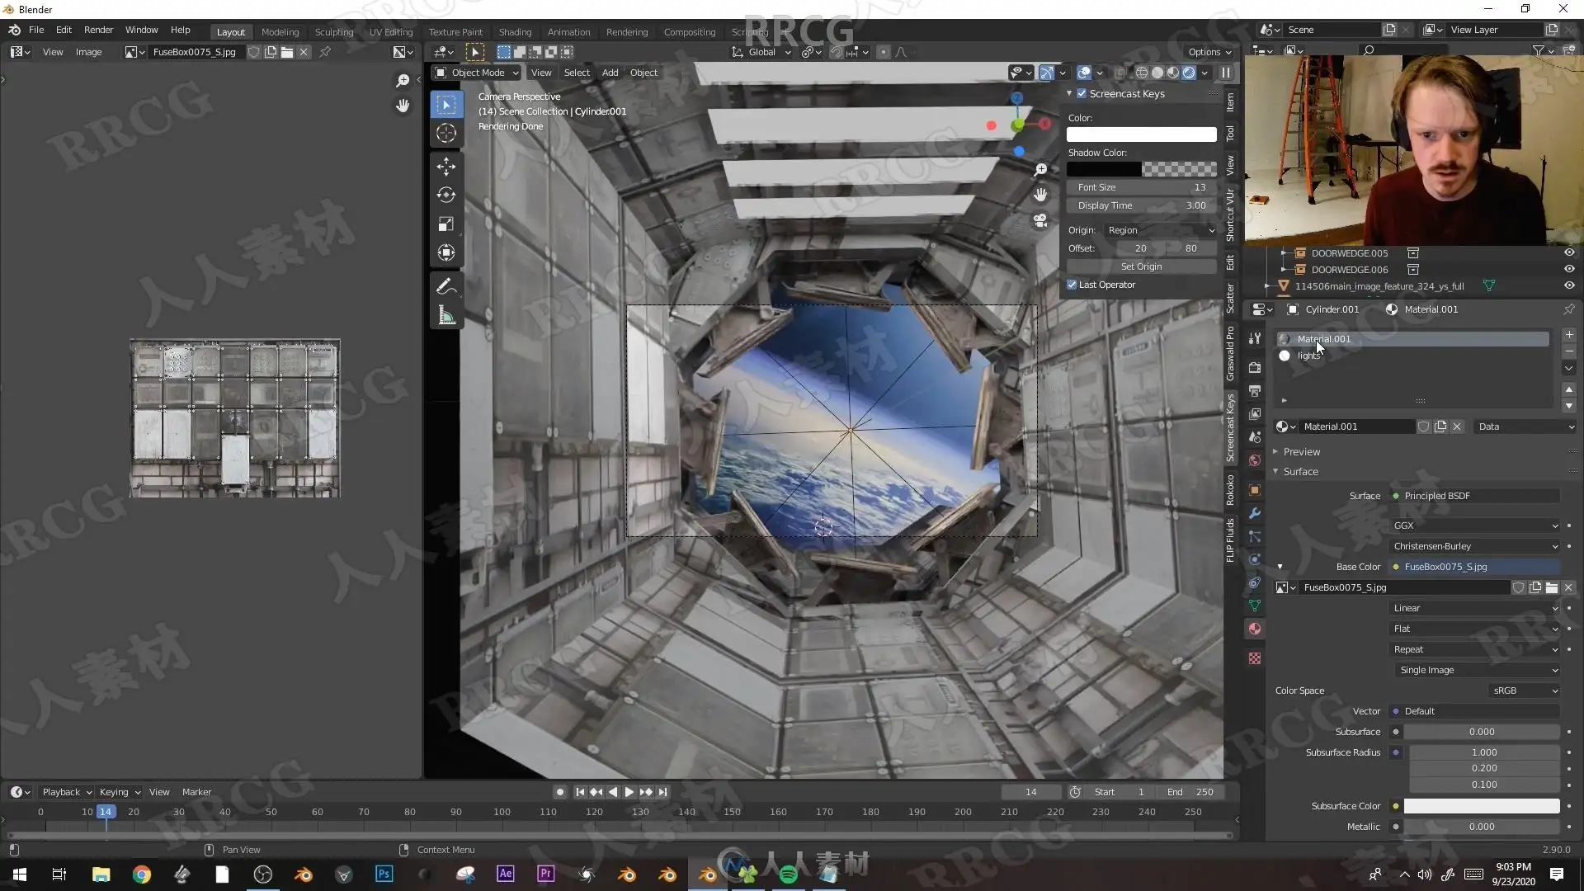Open the sRGB Color Space dropdown
This screenshot has width=1584, height=891.
pyautogui.click(x=1525, y=691)
